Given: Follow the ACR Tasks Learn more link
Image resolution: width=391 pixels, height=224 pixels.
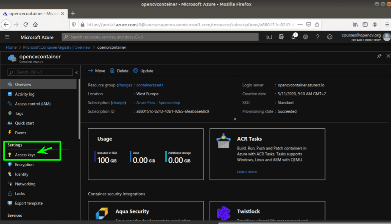Looking at the screenshot, I should [247, 171].
